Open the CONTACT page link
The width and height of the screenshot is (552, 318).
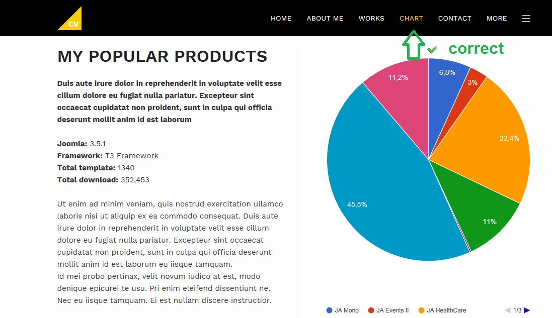[455, 19]
